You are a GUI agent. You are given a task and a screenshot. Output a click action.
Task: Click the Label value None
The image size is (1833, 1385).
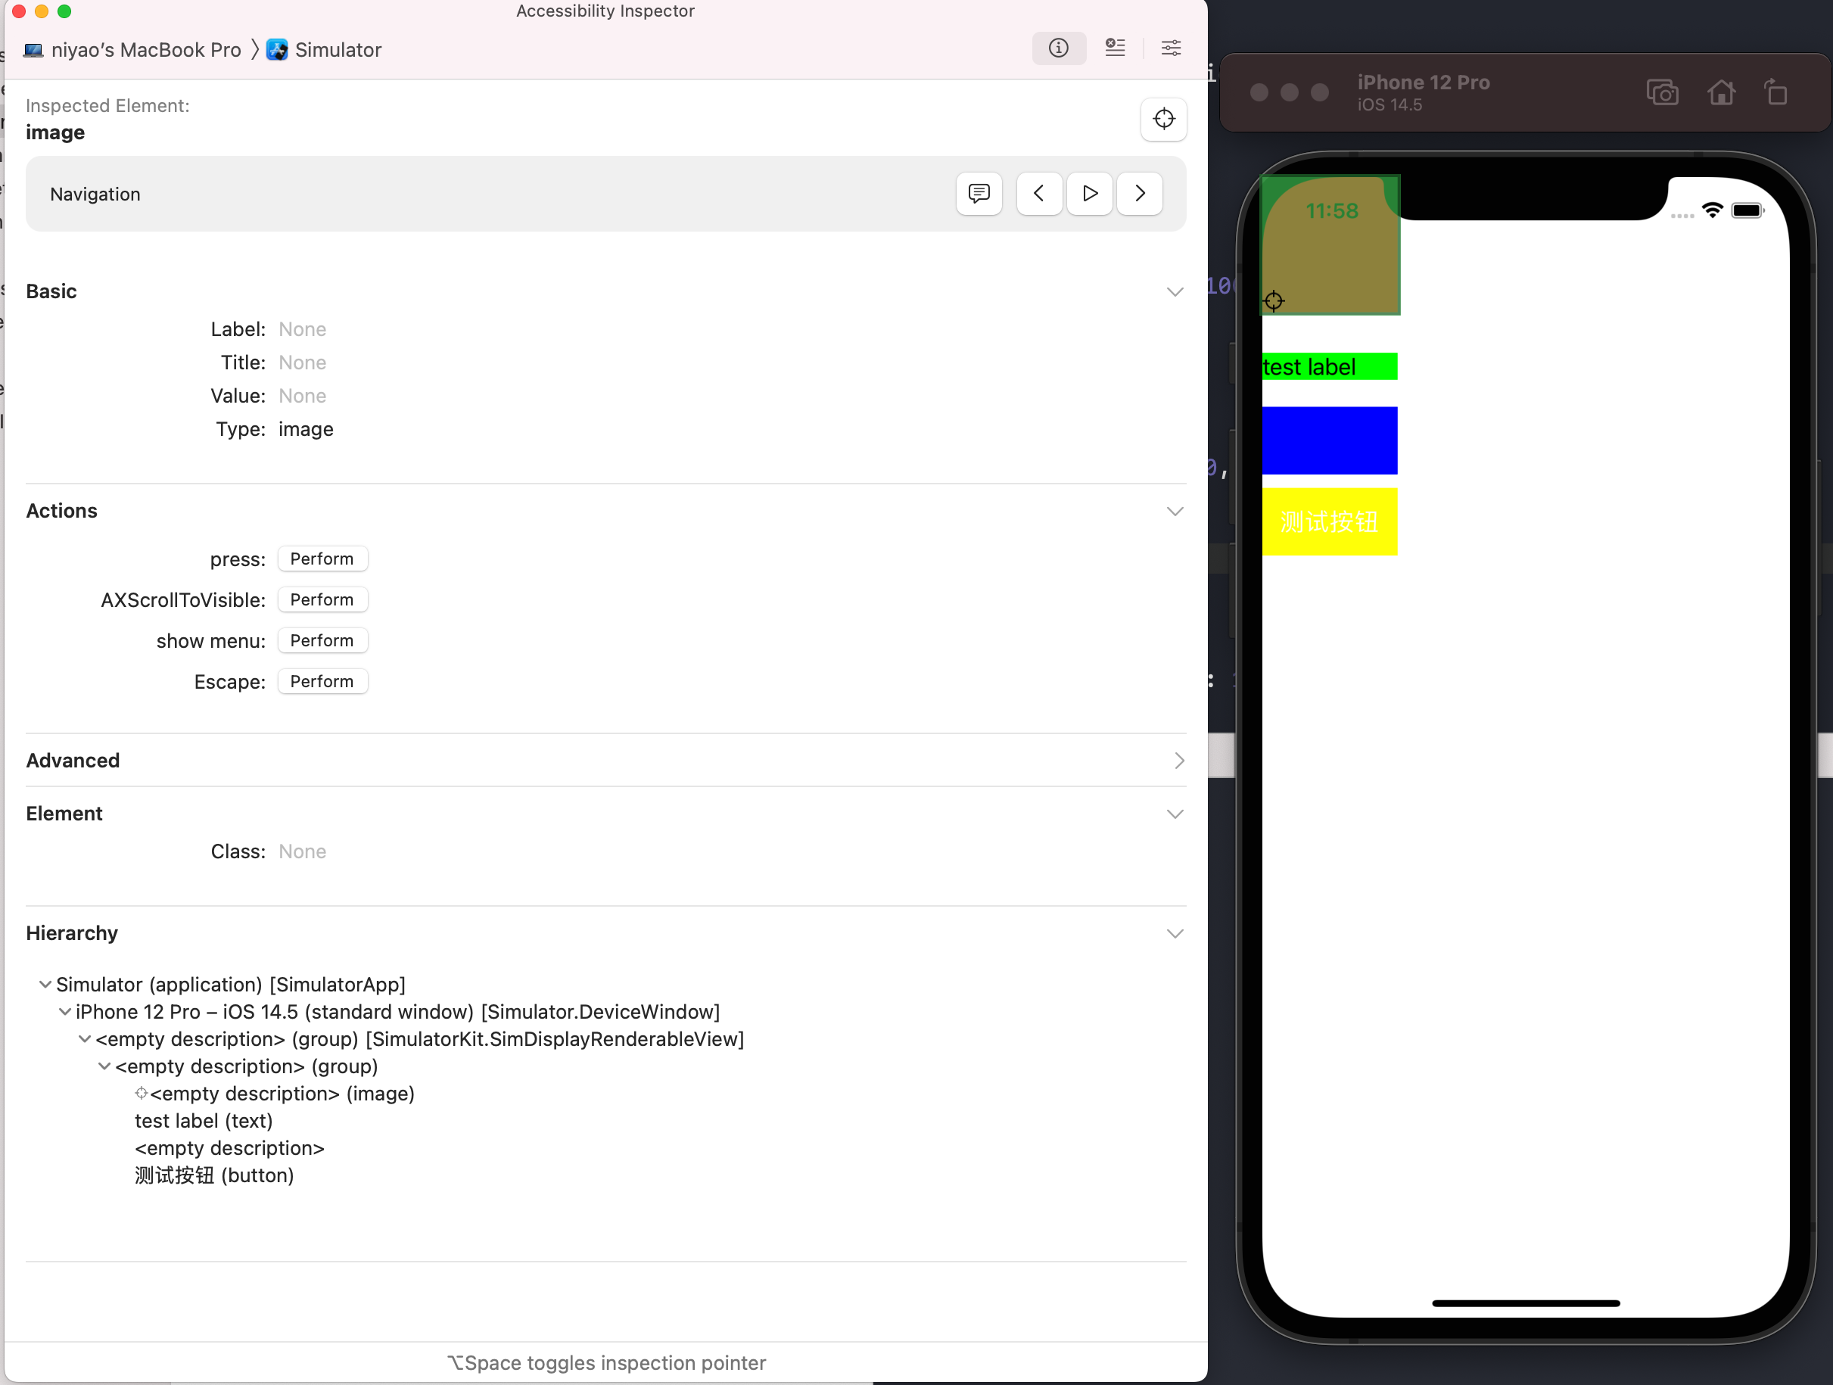pos(303,330)
